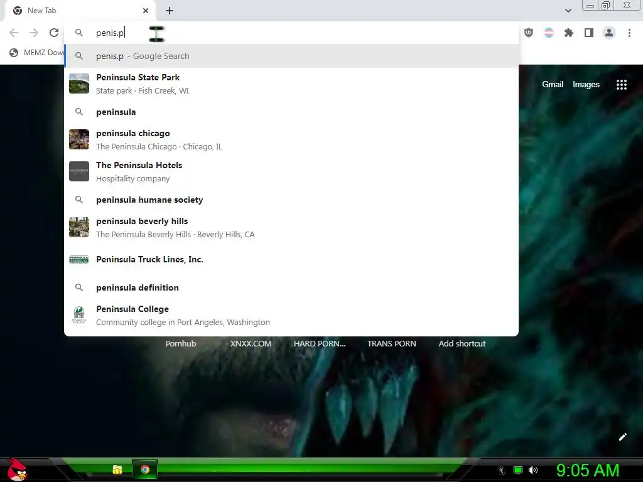Open Images link on new tab page
Image resolution: width=643 pixels, height=482 pixels.
(586, 85)
